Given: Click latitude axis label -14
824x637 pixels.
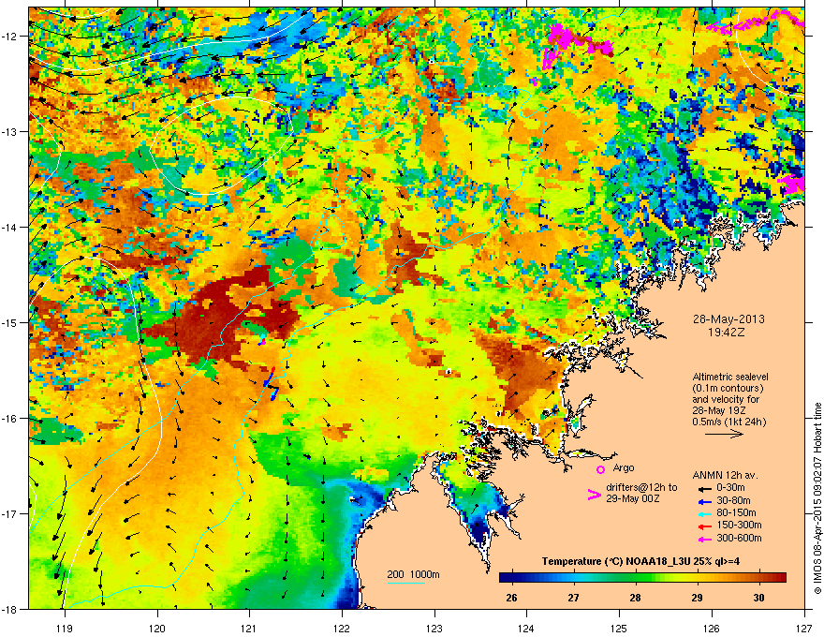Looking at the screenshot, I should point(10,228).
